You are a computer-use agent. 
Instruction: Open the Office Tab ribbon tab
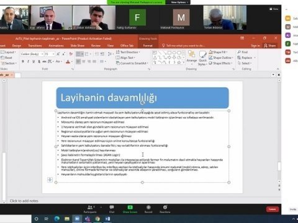127,45
